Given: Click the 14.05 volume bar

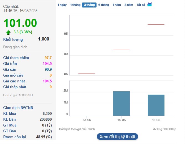Looking at the screenshot, I should [x=121, y=103].
